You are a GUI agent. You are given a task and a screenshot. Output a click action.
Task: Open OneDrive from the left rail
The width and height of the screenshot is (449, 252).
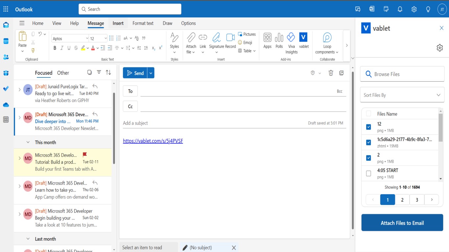[6, 105]
